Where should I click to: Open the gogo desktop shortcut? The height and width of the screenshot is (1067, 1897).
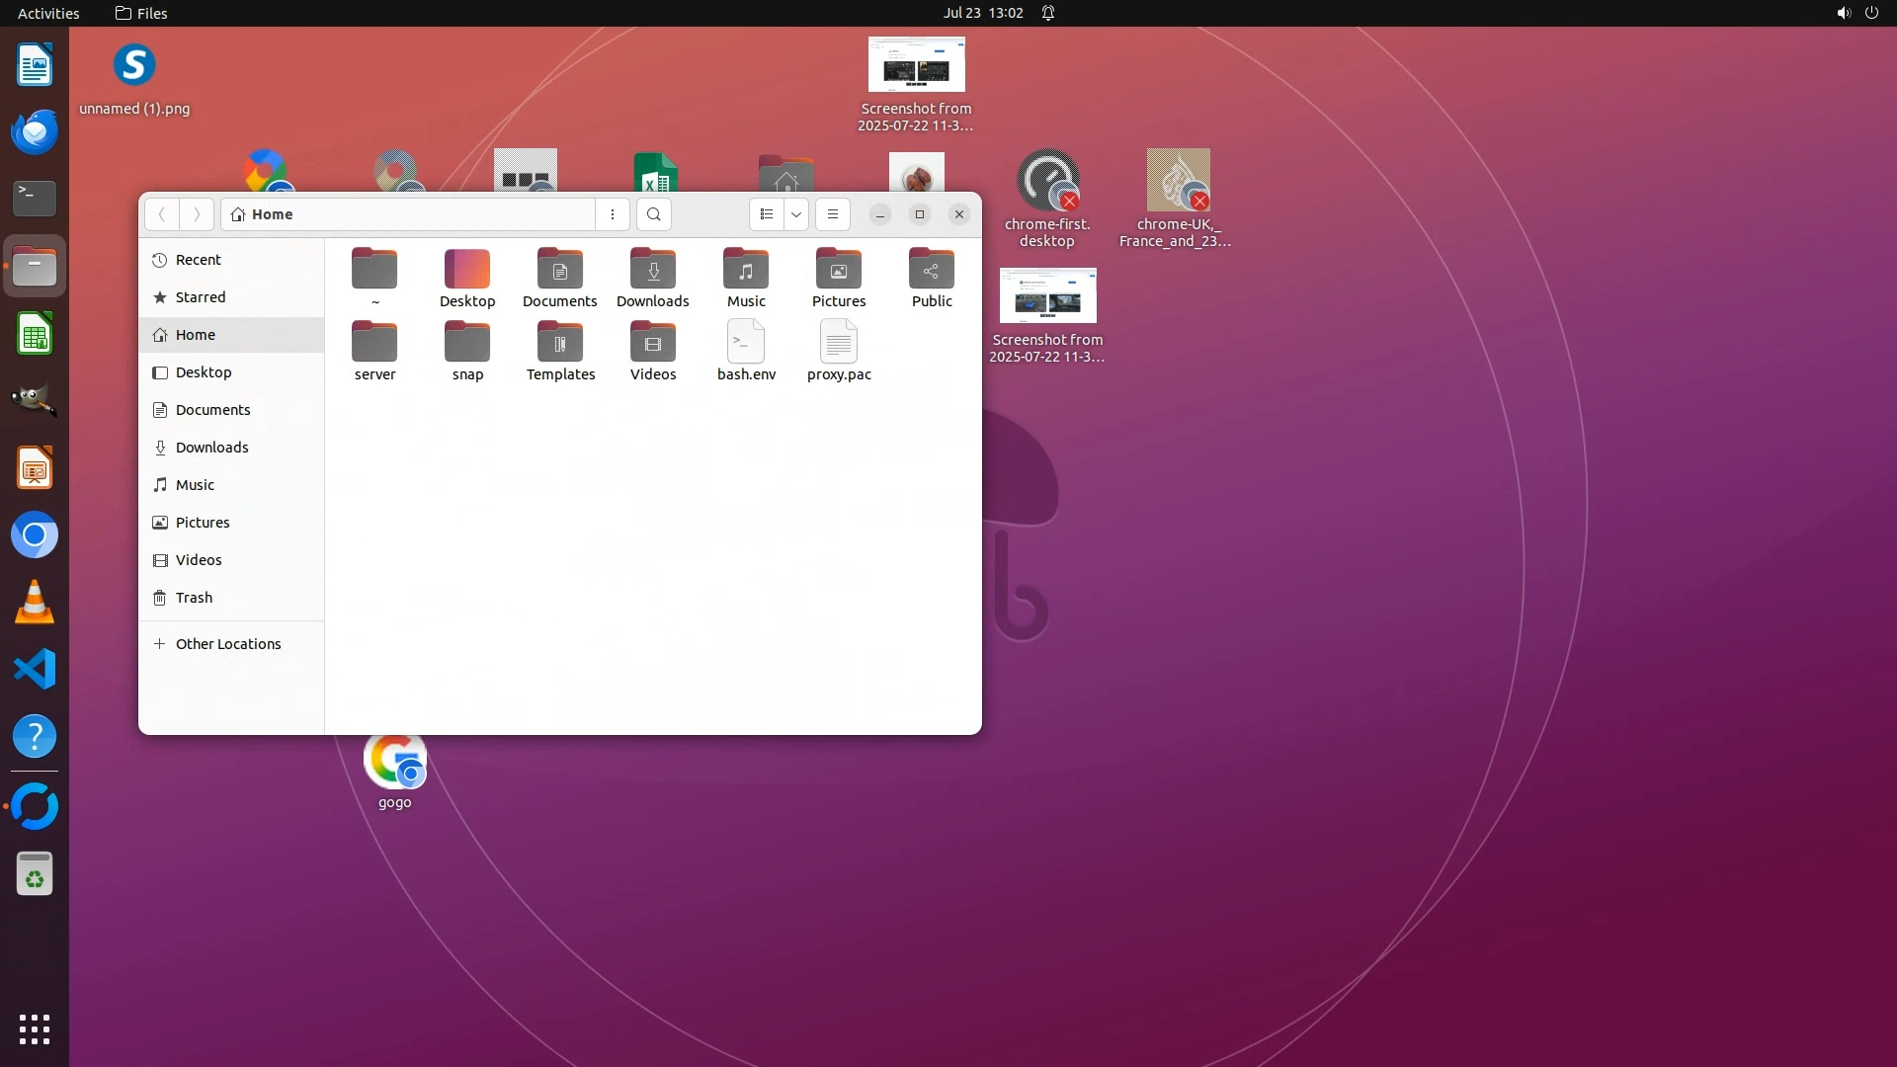click(x=394, y=763)
